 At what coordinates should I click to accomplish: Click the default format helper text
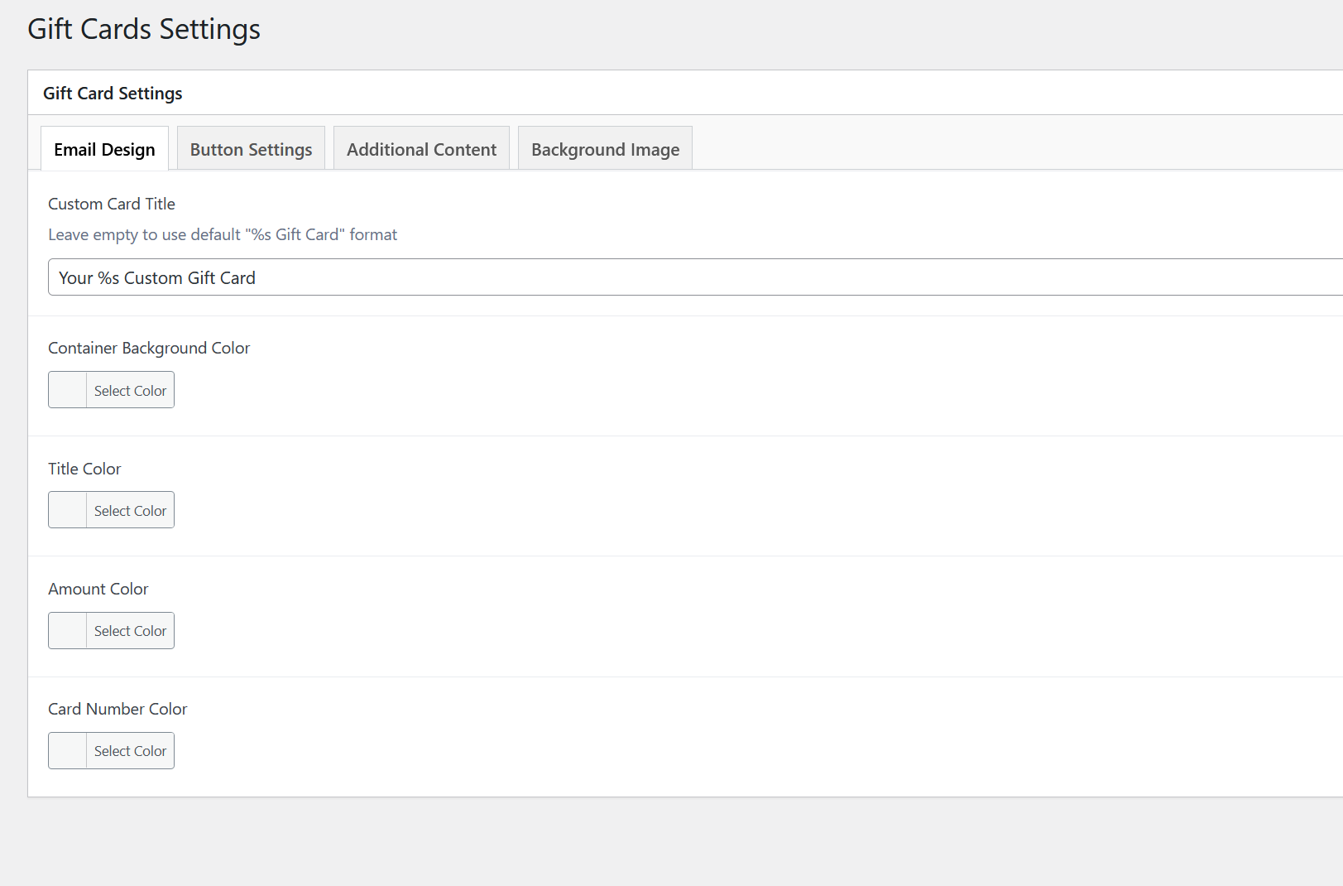(222, 234)
